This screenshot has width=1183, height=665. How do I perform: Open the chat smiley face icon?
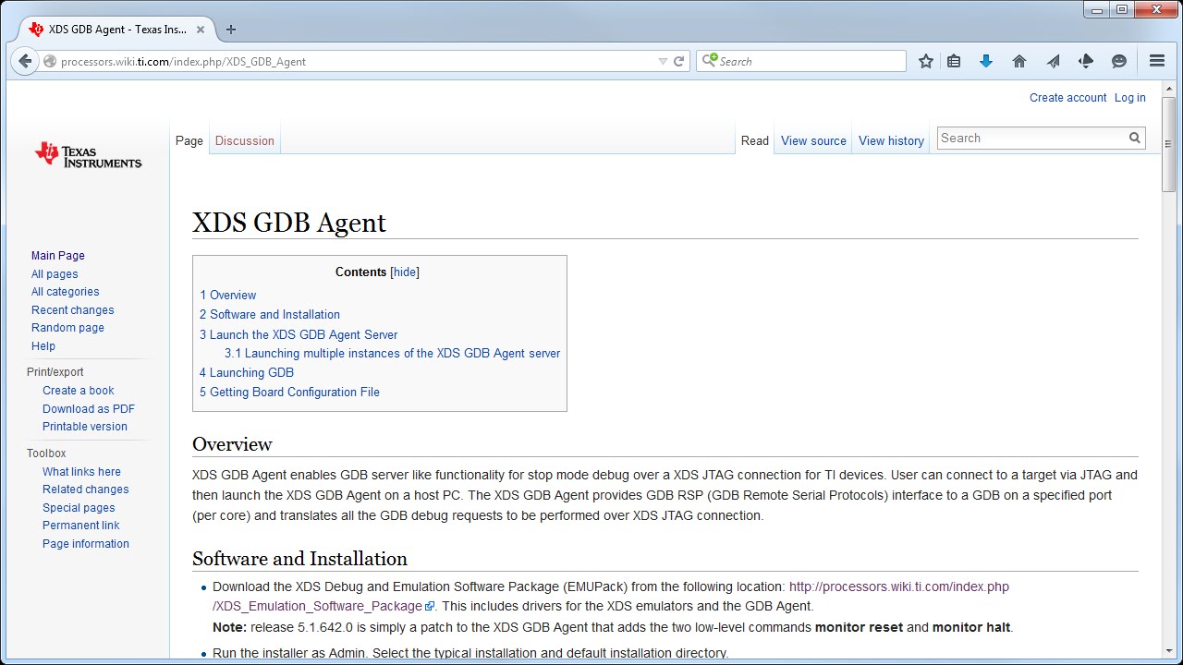(1119, 61)
